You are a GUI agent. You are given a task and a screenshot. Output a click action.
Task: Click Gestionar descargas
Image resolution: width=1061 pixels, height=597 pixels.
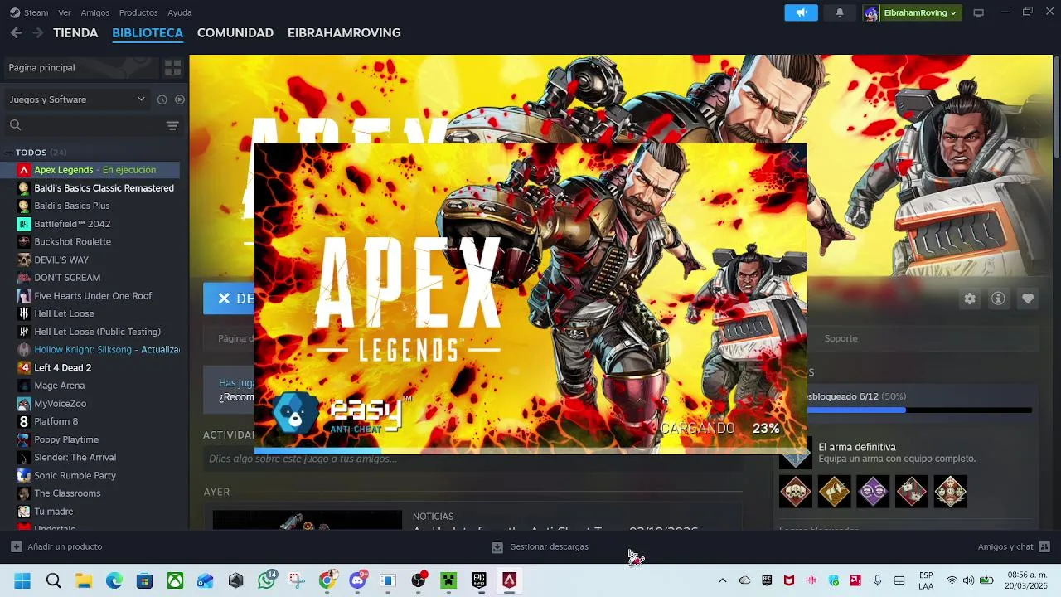[540, 546]
